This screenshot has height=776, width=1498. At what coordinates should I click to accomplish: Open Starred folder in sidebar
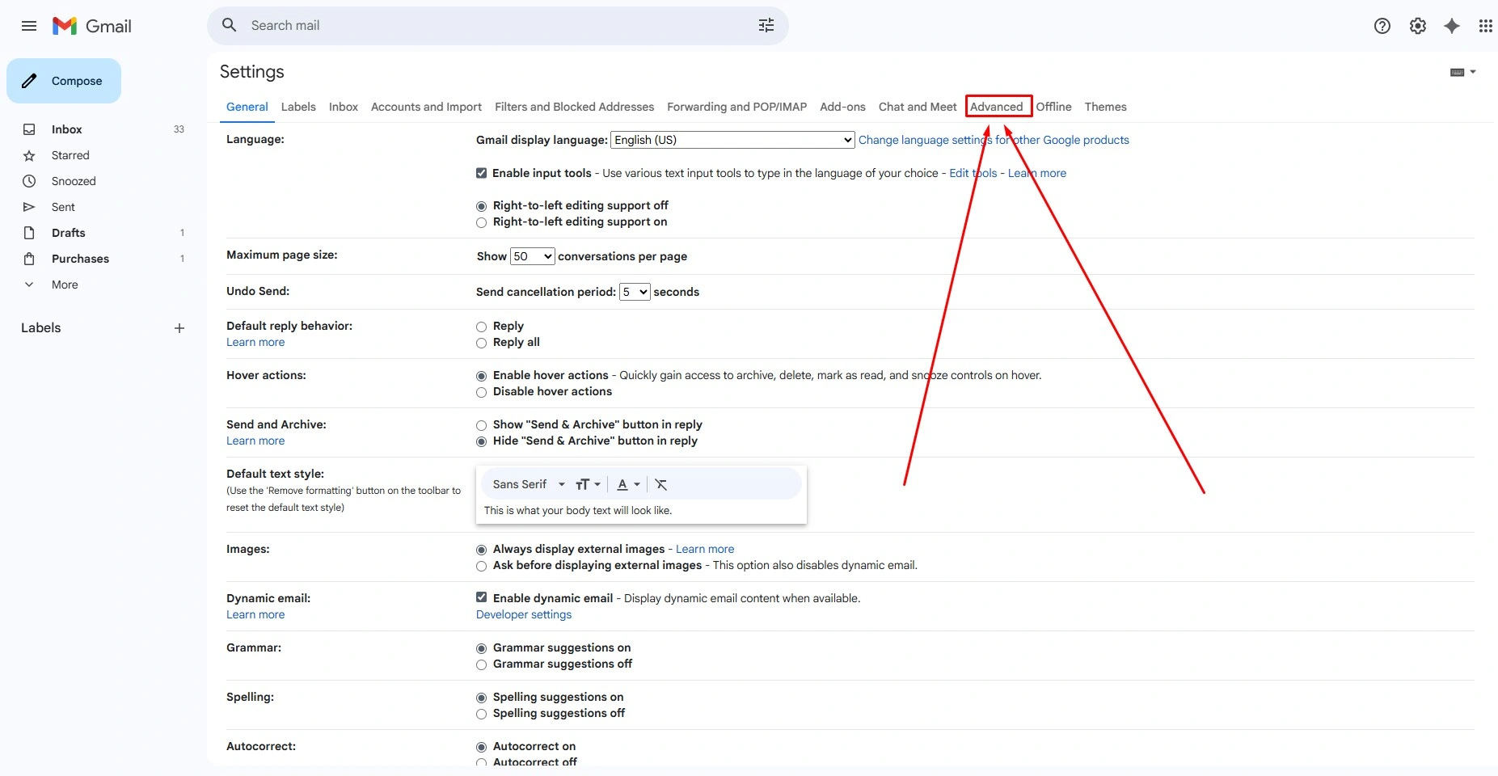click(x=70, y=155)
